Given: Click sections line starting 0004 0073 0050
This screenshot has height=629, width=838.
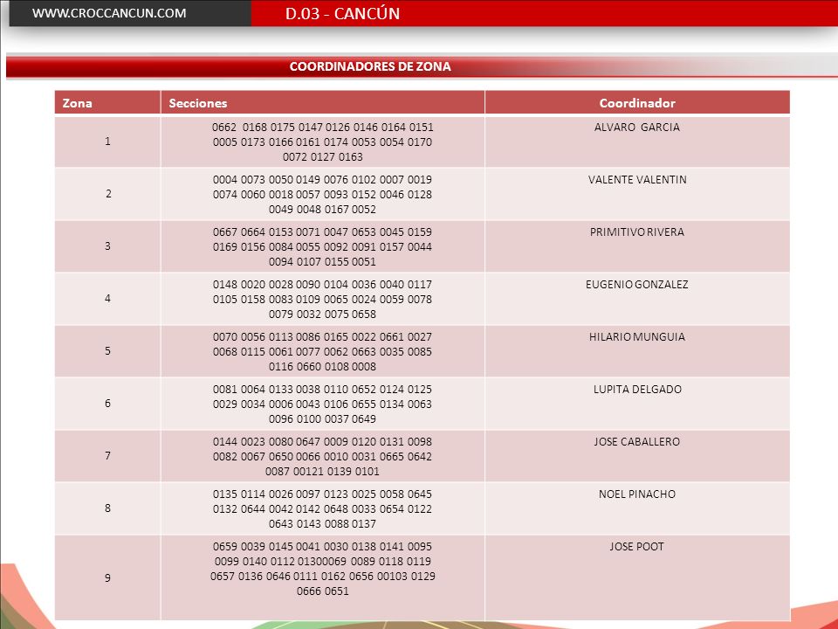Looking at the screenshot, I should 323,180.
